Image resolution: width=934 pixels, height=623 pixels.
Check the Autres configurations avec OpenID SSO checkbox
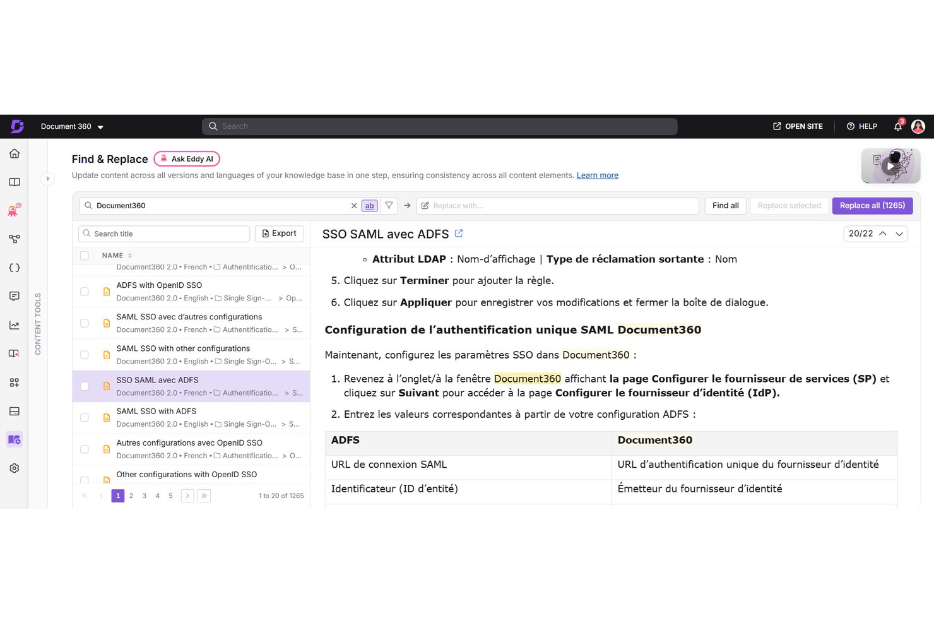tap(85, 449)
